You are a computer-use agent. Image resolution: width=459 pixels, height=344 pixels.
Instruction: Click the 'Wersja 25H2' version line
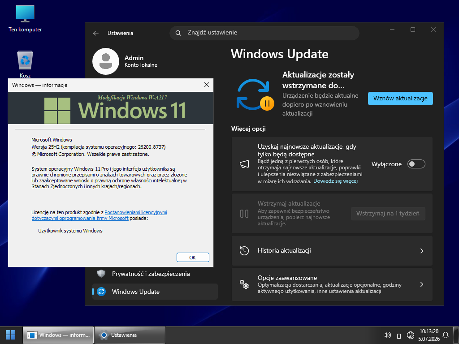tap(98, 147)
